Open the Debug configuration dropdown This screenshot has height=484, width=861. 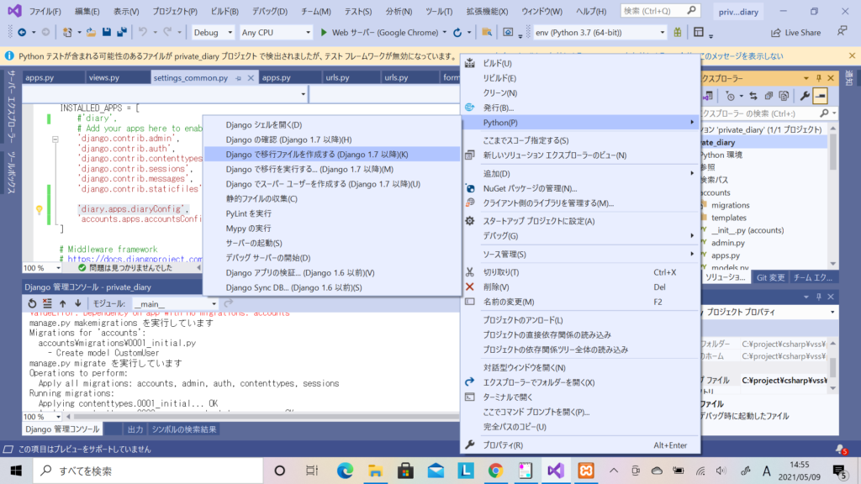coord(213,33)
